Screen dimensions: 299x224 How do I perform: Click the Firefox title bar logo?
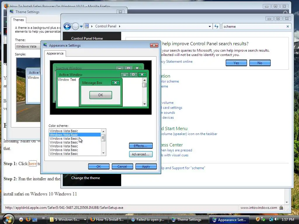click(6, 6)
